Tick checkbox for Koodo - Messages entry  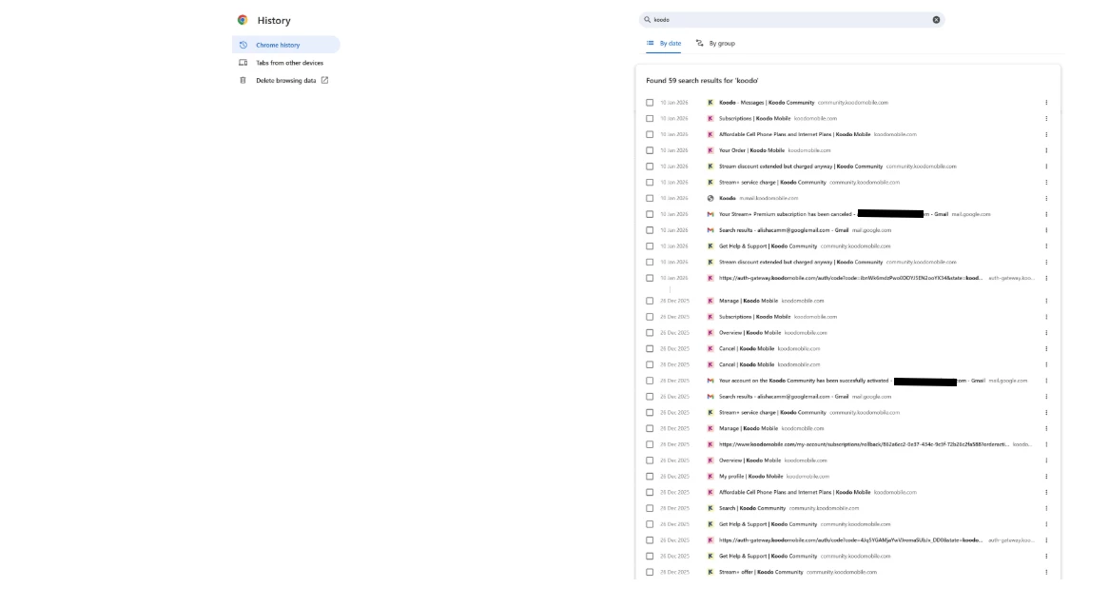point(650,103)
